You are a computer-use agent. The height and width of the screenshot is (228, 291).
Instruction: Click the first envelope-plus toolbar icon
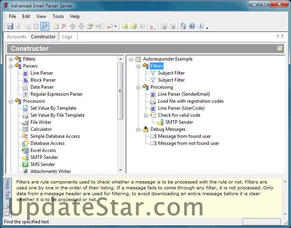coord(125,26)
